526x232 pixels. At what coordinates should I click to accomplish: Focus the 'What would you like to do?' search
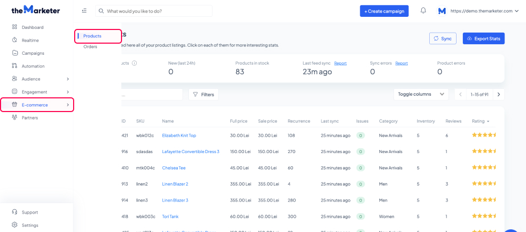154,11
